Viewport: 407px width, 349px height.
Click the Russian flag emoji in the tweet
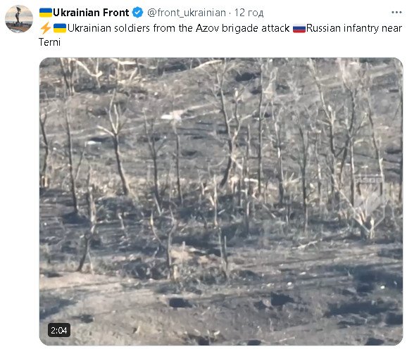(299, 28)
